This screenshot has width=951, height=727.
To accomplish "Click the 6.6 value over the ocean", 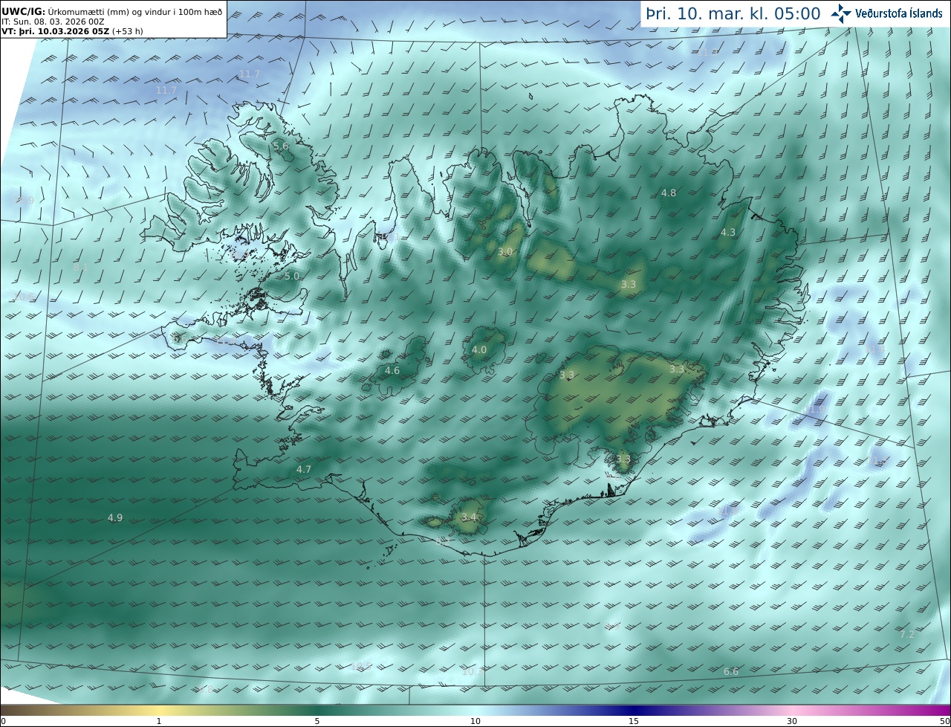I will click(x=731, y=672).
